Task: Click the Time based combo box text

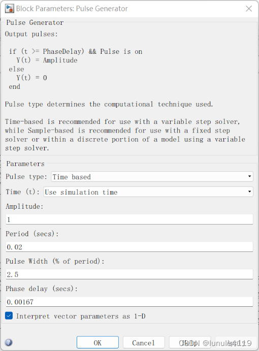Action: [x=72, y=177]
